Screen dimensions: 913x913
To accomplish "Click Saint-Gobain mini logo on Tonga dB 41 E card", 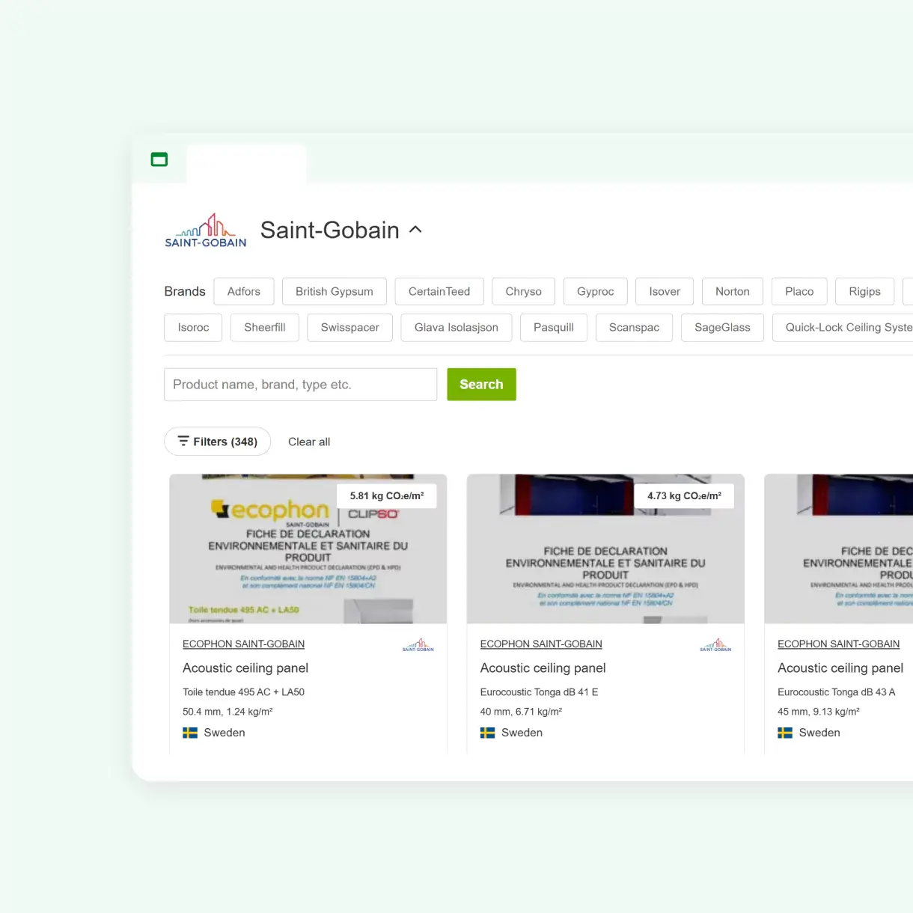I will point(716,645).
